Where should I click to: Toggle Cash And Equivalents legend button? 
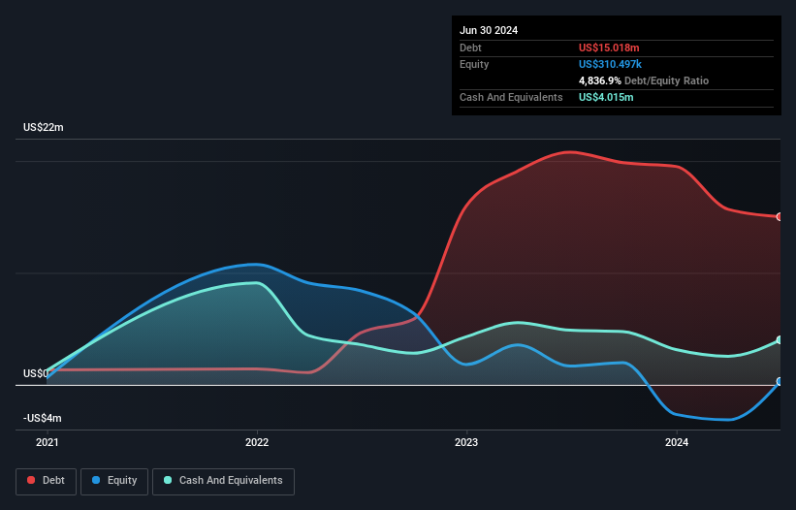pos(223,481)
